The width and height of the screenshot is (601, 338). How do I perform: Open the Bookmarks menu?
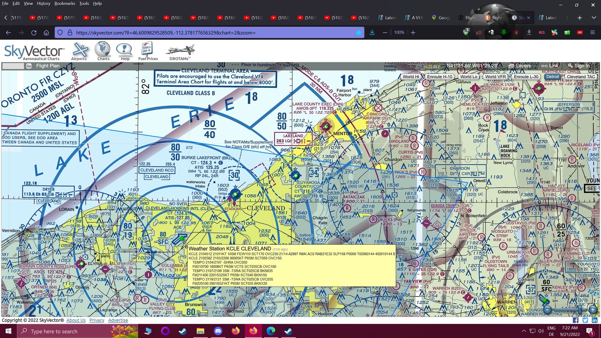pyautogui.click(x=65, y=3)
